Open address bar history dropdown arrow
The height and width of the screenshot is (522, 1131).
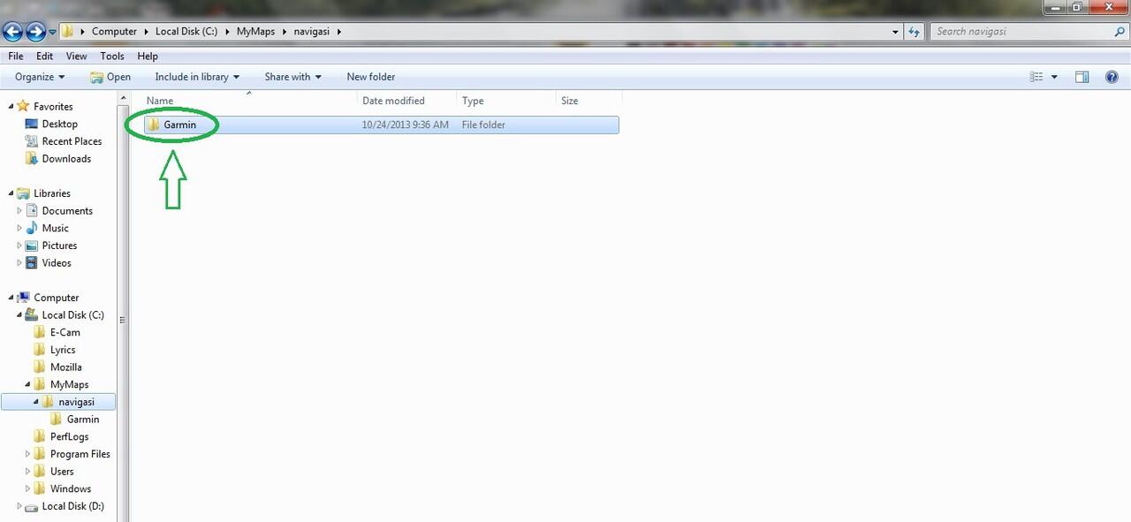coord(896,31)
